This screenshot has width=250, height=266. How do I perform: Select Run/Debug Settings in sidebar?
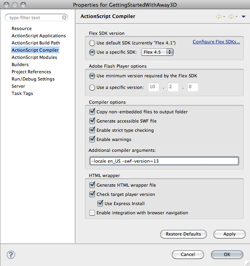(x=33, y=79)
